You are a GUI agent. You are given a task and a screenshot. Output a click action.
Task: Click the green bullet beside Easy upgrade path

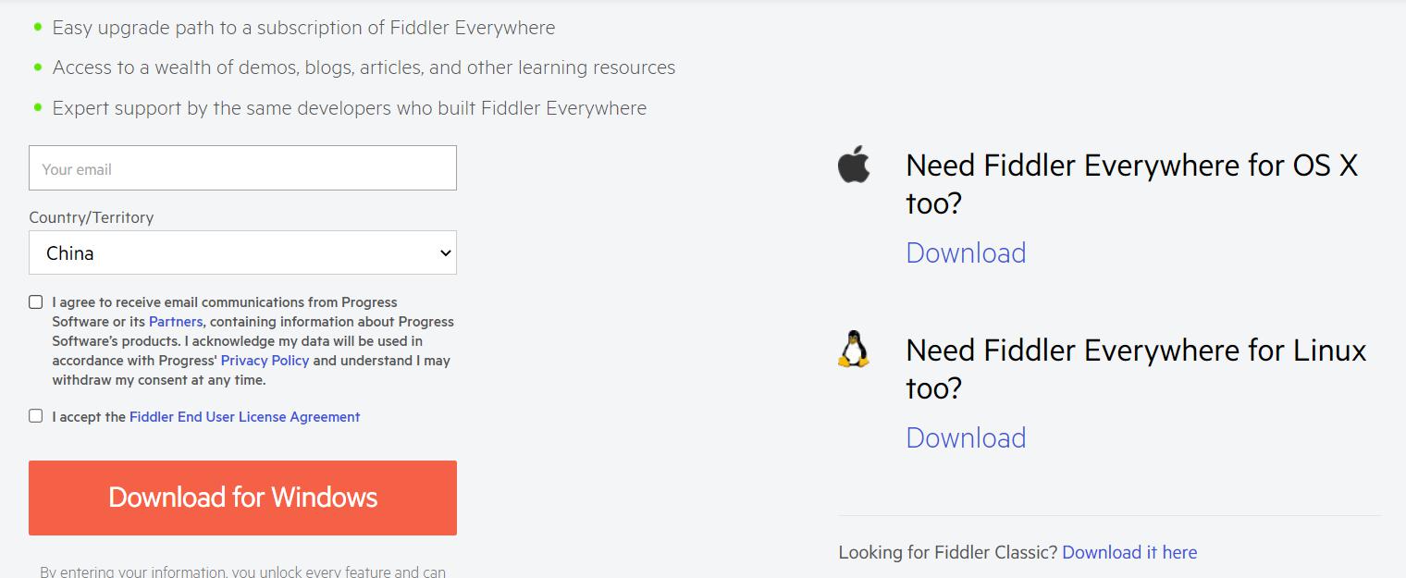(x=36, y=25)
